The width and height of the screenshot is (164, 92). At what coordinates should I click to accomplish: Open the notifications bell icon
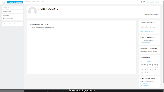(x=141, y=2)
